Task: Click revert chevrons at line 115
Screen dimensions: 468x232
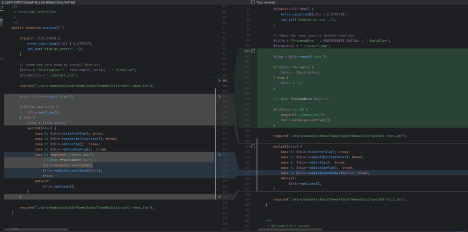Action: tap(219, 155)
